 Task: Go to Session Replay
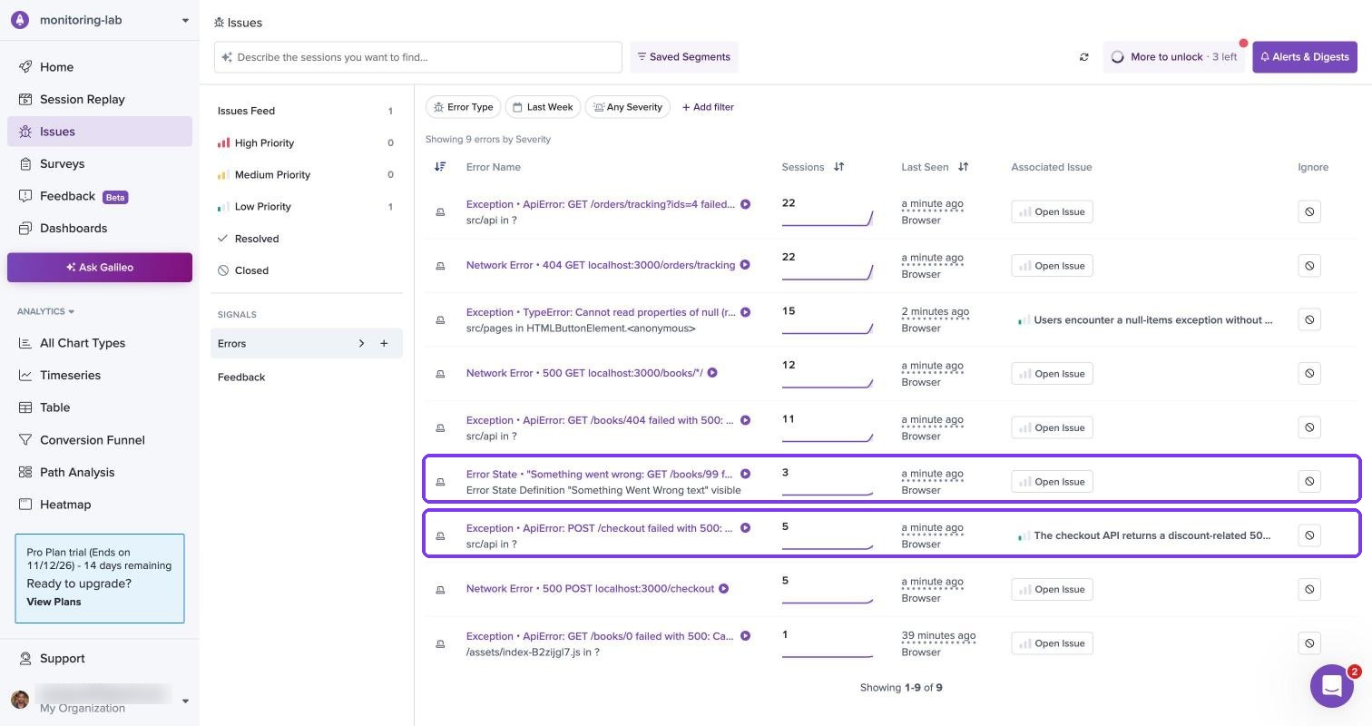click(100, 99)
